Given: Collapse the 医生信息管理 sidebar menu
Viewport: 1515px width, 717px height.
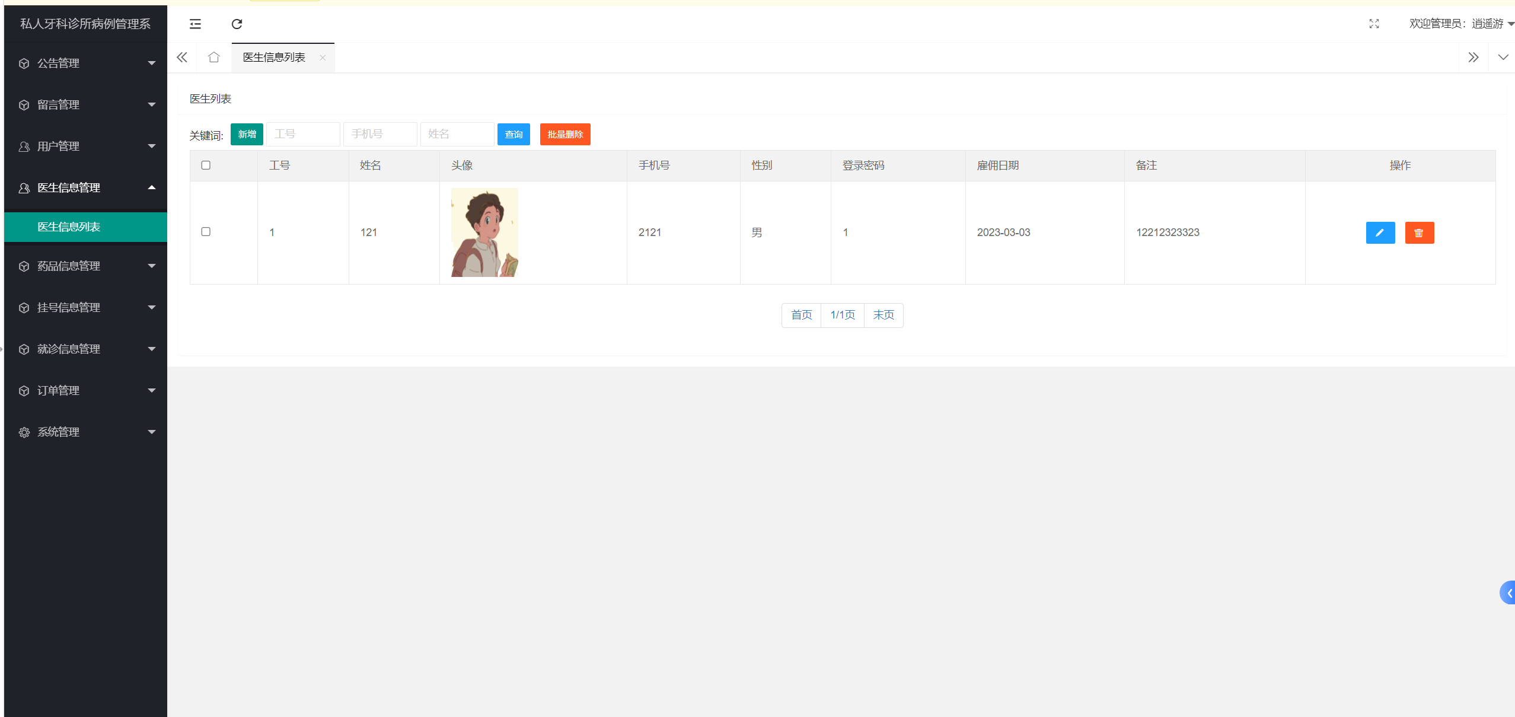Looking at the screenshot, I should (86, 188).
